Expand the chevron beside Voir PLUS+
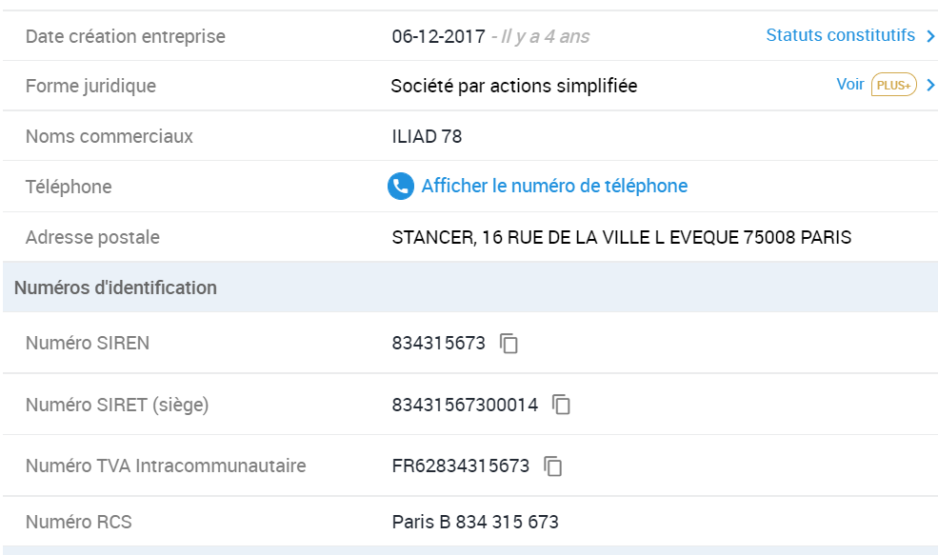Viewport: 938px width, 555px height. click(x=930, y=85)
